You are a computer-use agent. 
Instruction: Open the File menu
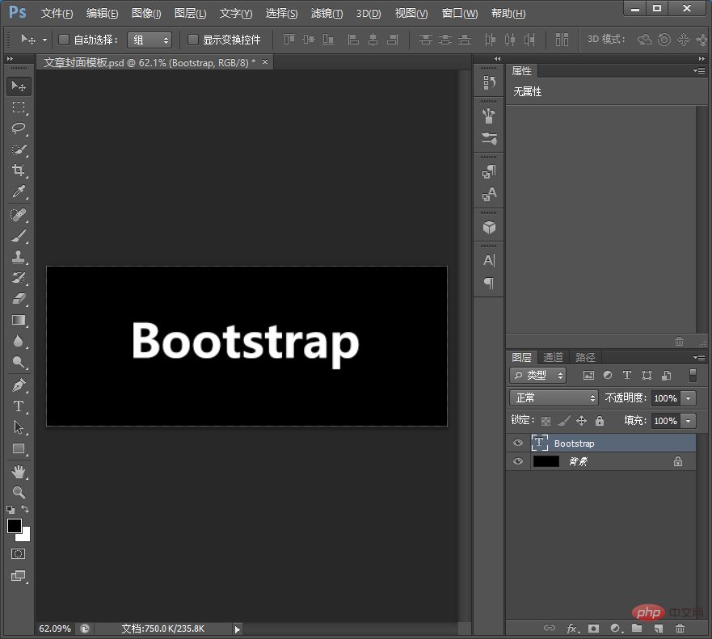tap(57, 13)
